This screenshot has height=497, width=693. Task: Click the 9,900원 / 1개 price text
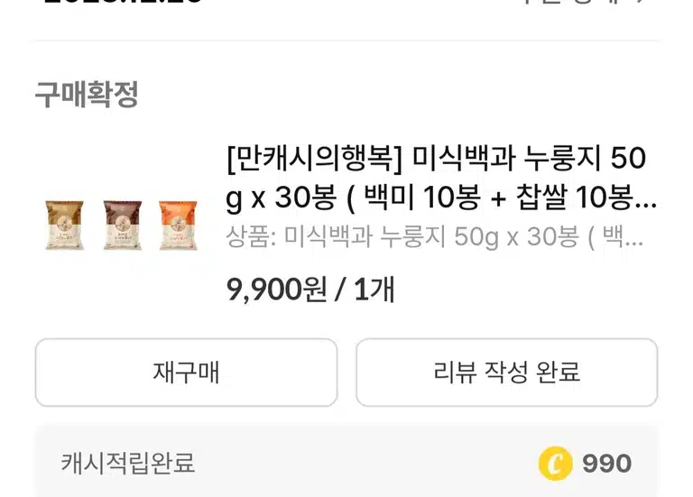[310, 290]
